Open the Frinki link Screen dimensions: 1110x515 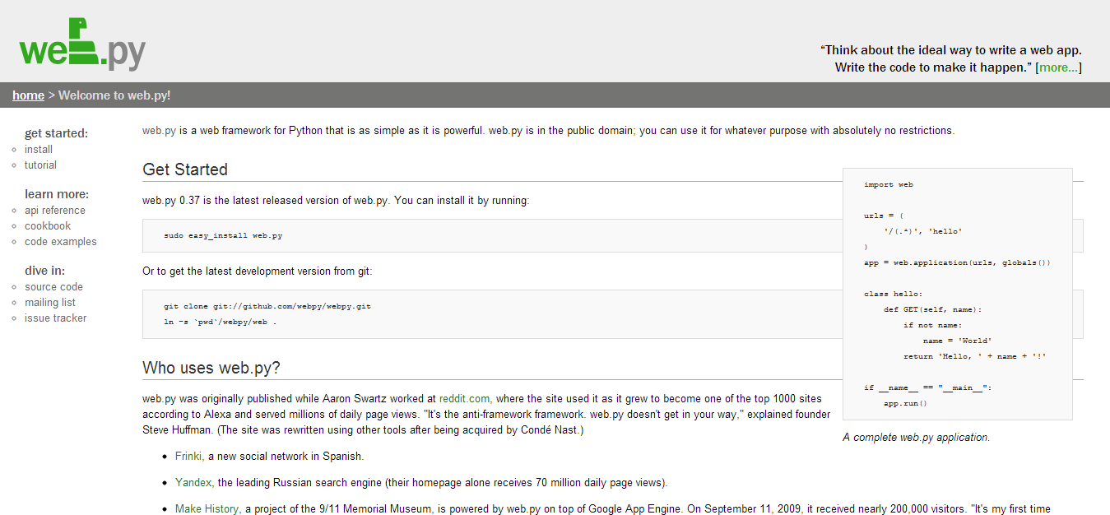tap(188, 456)
